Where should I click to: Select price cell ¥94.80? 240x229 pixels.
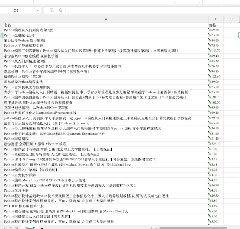216,71
